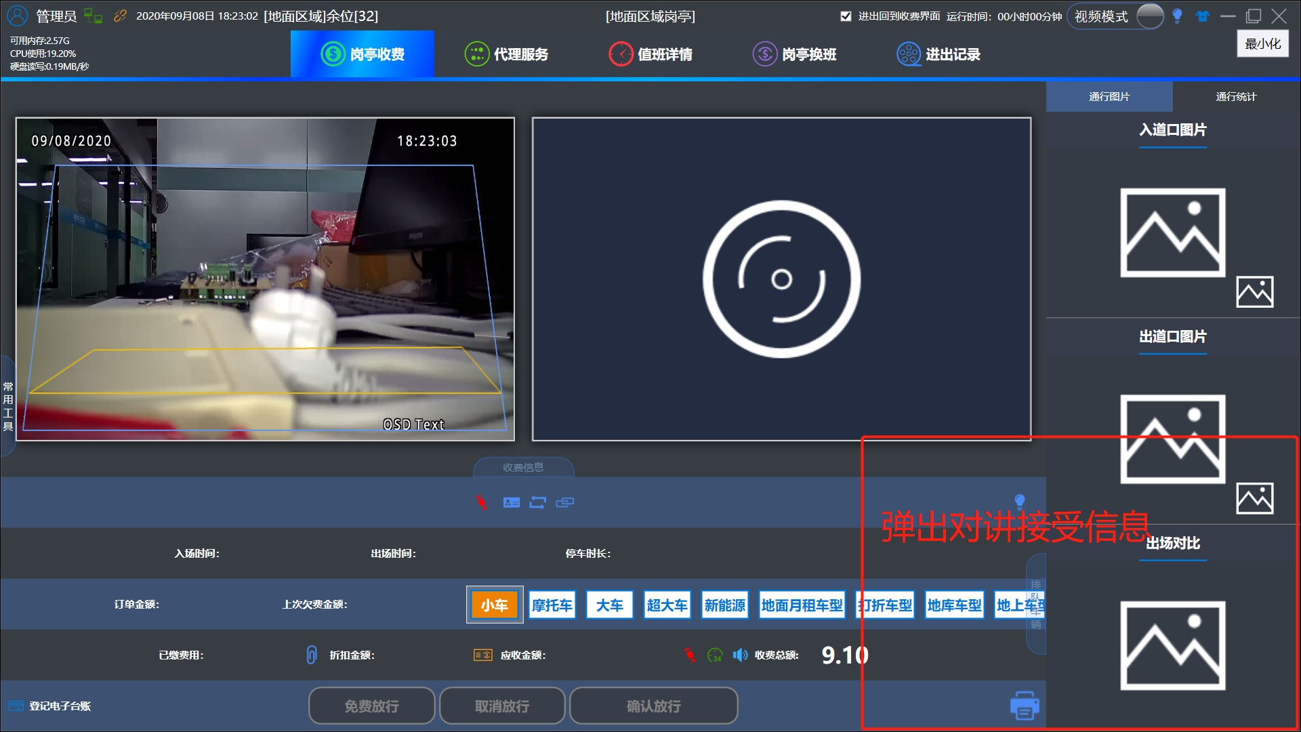Expand the 常用工具 side panel
The height and width of the screenshot is (732, 1301).
[x=8, y=406]
